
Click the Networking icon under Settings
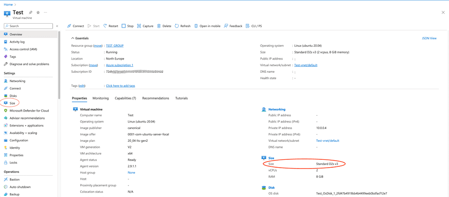point(6,81)
